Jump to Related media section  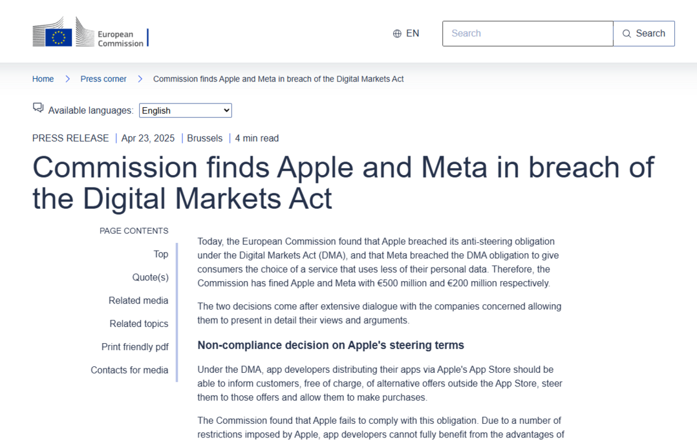coord(138,300)
